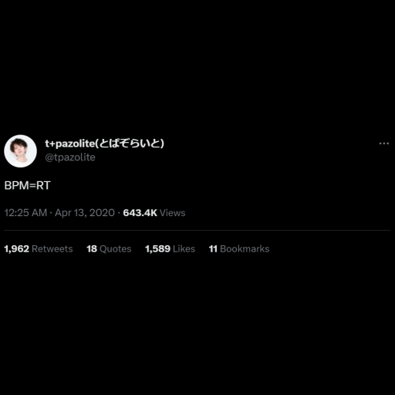Image resolution: width=395 pixels, height=395 pixels.
Task: Click the divider line below the timestamp
Action: point(197,231)
